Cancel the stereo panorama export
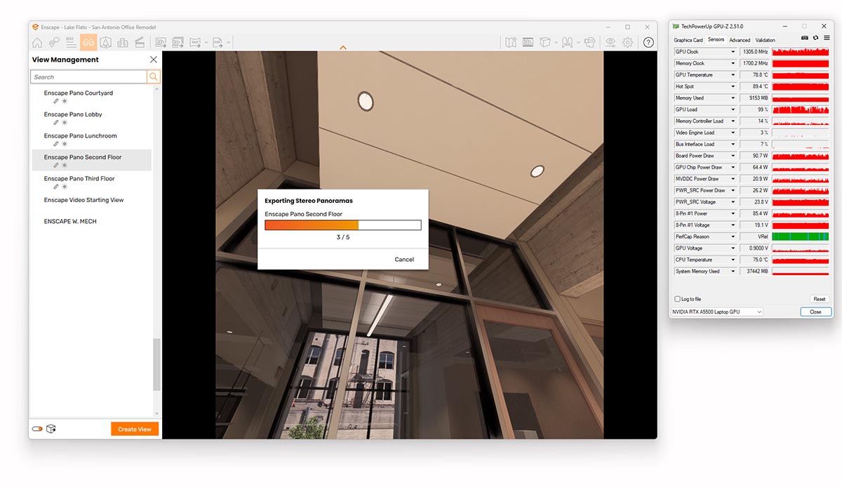842x487 pixels. [x=404, y=259]
